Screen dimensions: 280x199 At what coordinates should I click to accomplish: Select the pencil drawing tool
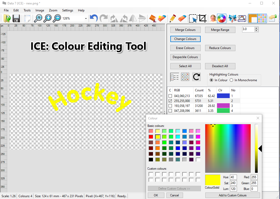pyautogui.click(x=172, y=18)
